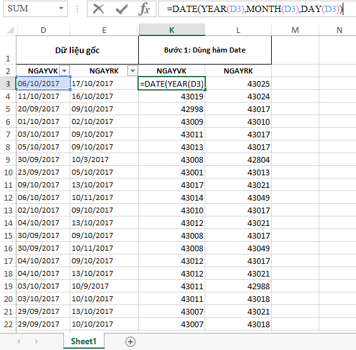Select column D header
Screen dimensions: 356x350
coord(43,30)
